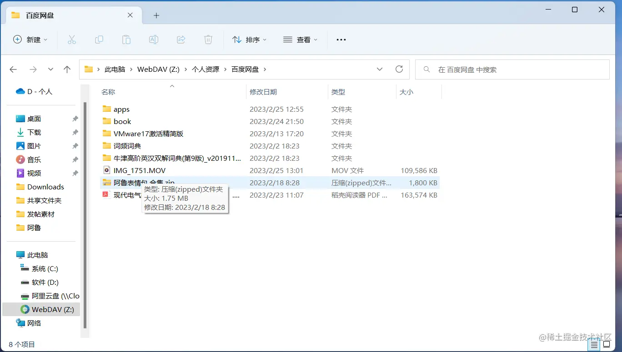
Task: Click the 桌面 desktop icon in sidebar
Action: [20, 119]
